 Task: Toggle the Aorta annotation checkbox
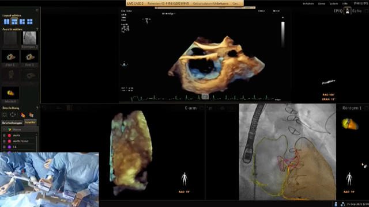click(4, 136)
